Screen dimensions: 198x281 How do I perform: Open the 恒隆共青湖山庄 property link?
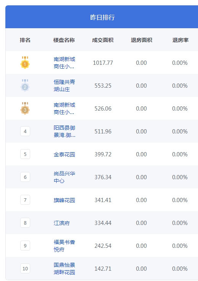pyautogui.click(x=64, y=86)
